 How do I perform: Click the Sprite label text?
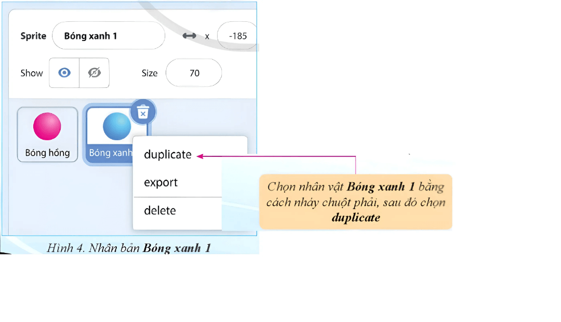[33, 36]
